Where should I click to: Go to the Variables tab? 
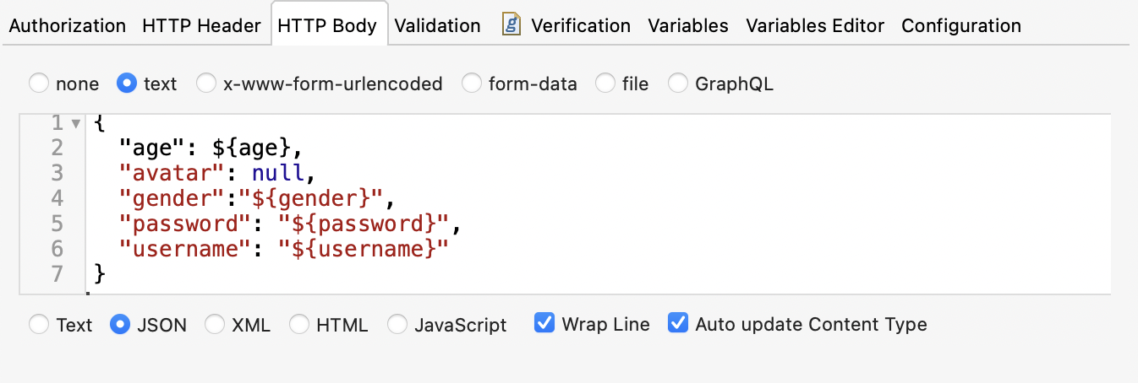tap(687, 26)
